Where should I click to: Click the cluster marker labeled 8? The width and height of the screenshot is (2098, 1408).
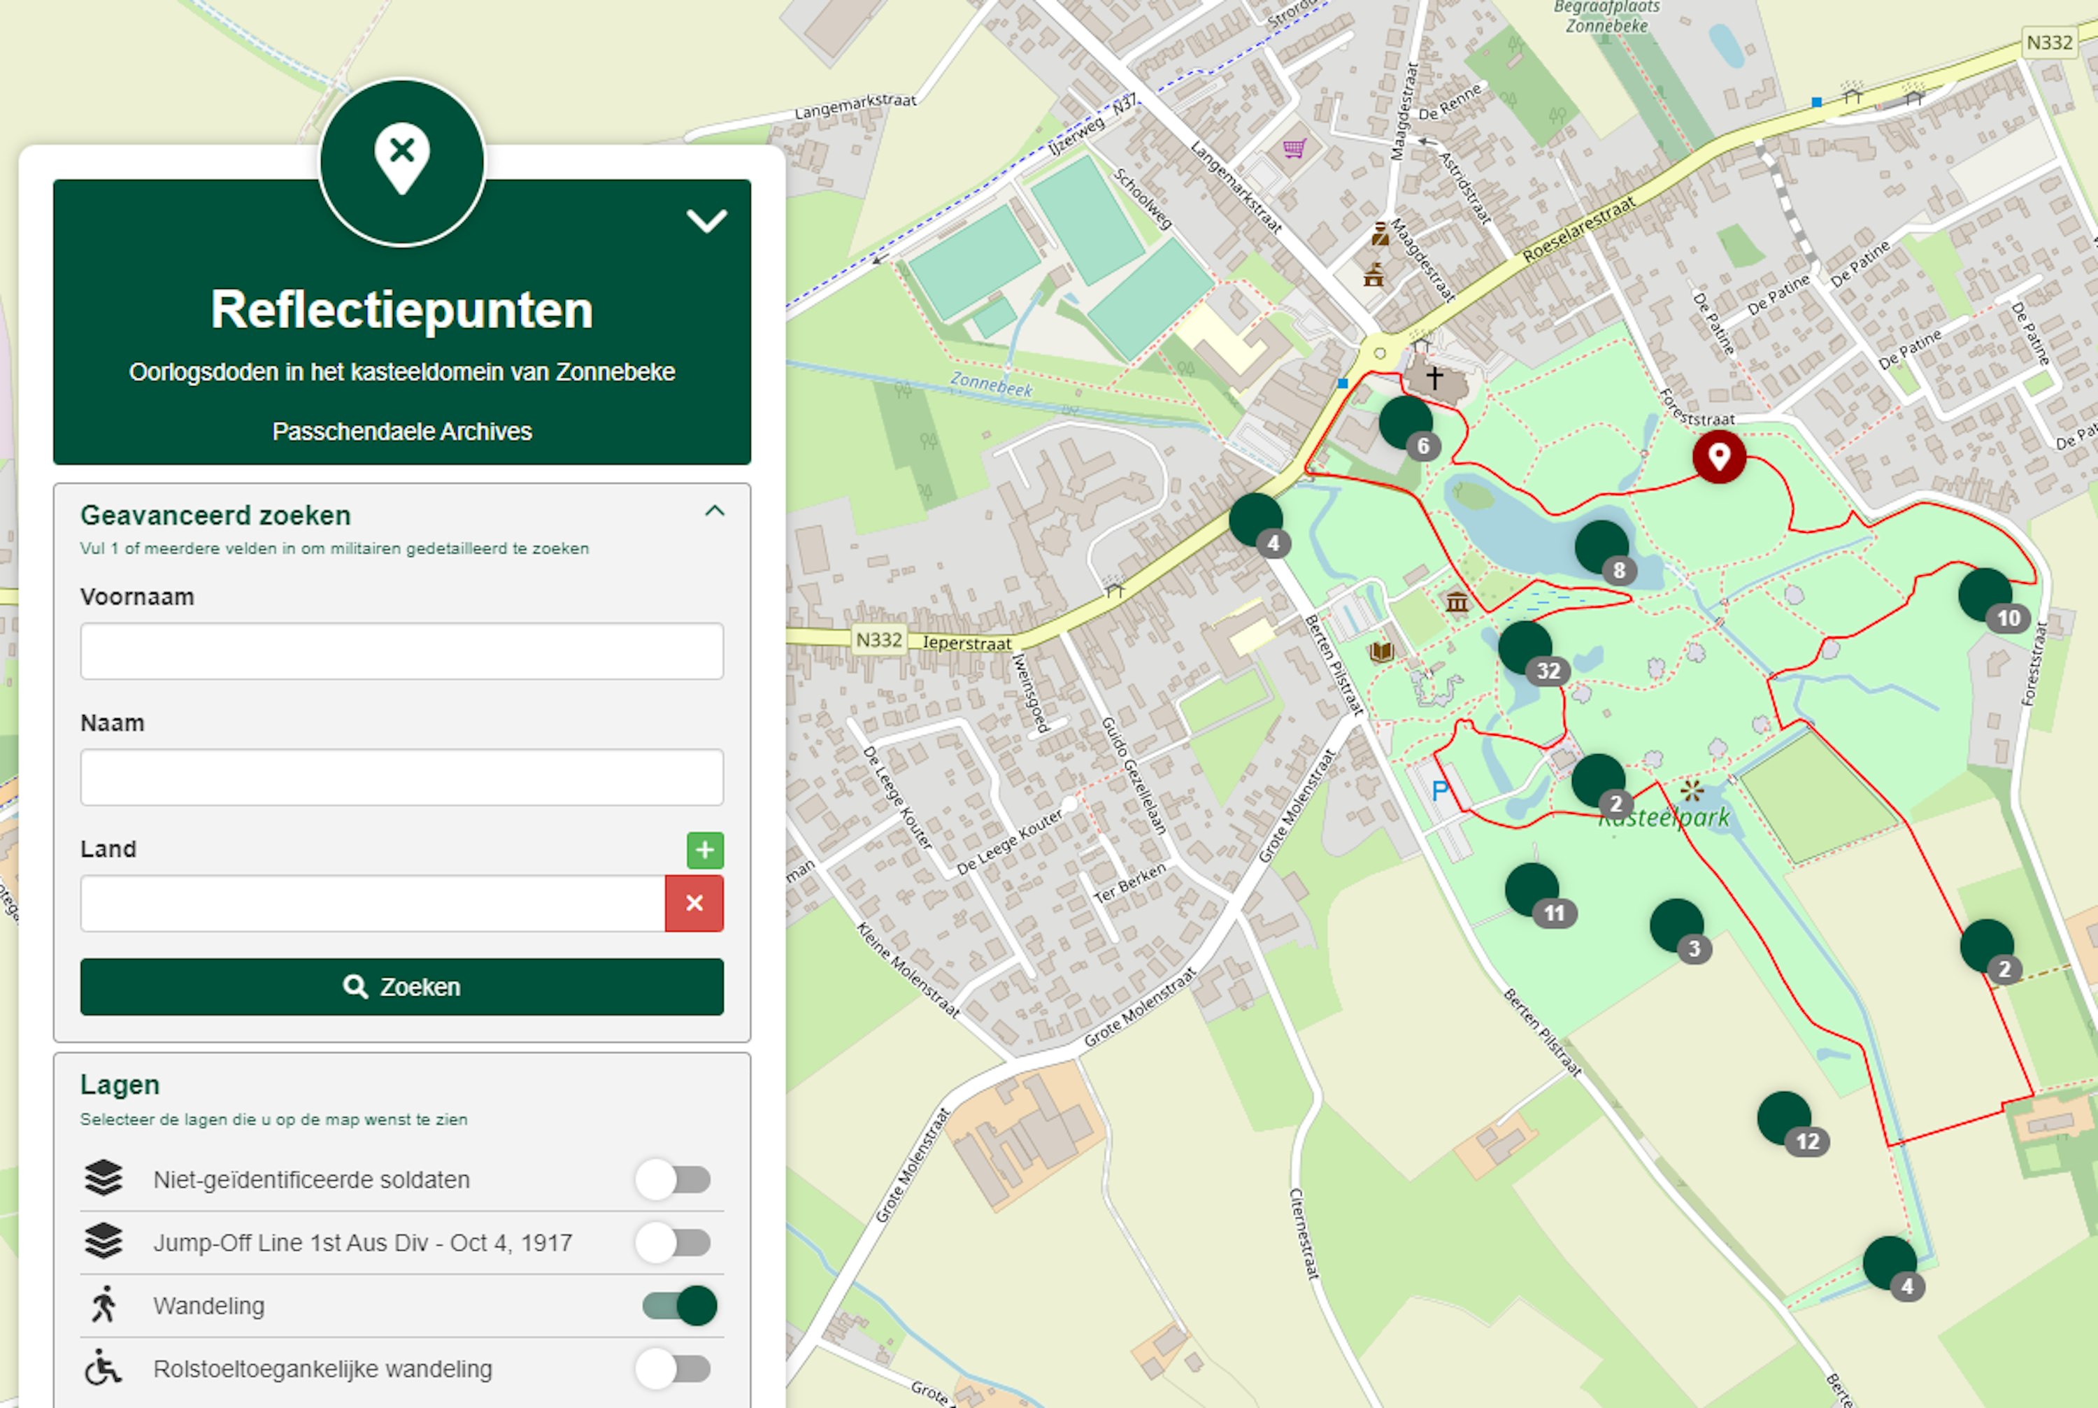[1601, 546]
